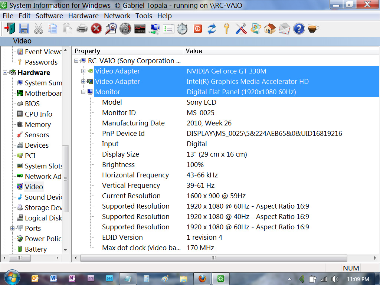Select System Summary in the sidebar tree

(x=43, y=83)
